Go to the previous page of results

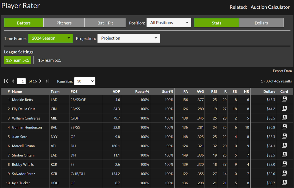(13, 81)
